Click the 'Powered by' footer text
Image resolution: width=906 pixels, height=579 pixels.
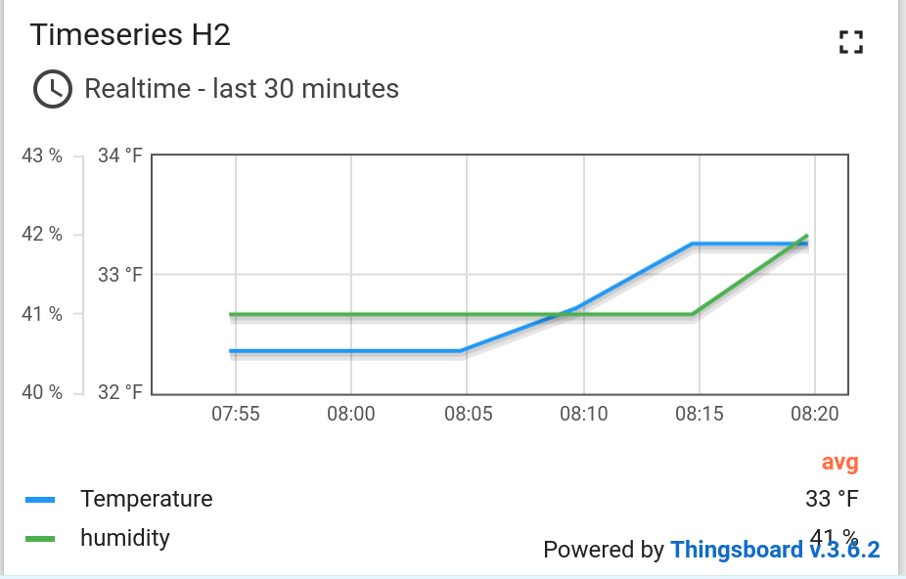603,550
